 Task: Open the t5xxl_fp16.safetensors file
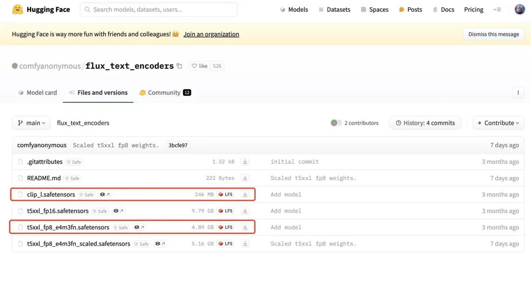[x=58, y=211]
